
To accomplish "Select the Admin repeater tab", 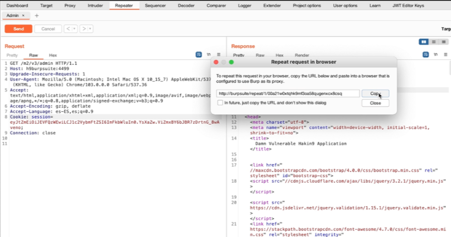I will 13,16.
